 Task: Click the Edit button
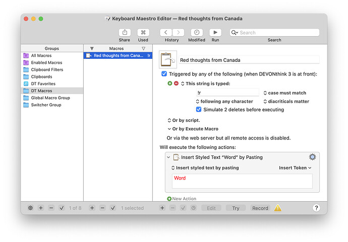[211, 208]
